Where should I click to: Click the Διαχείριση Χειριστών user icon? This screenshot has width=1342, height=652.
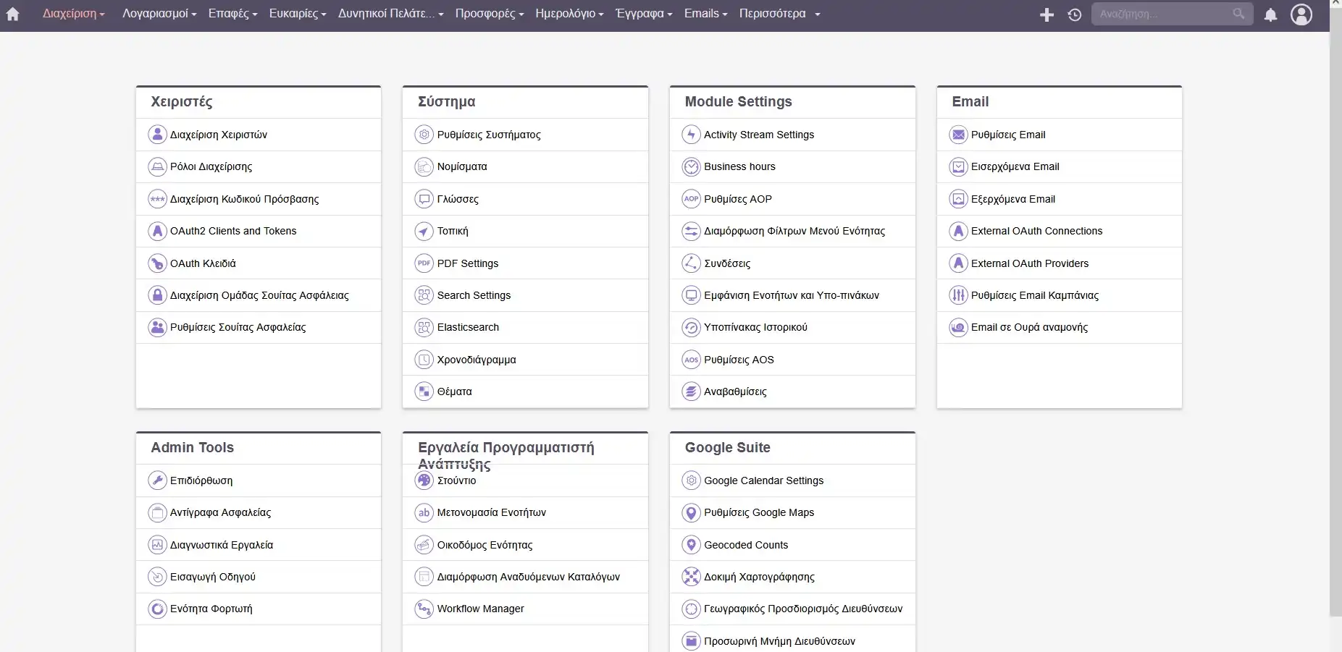pyautogui.click(x=157, y=135)
